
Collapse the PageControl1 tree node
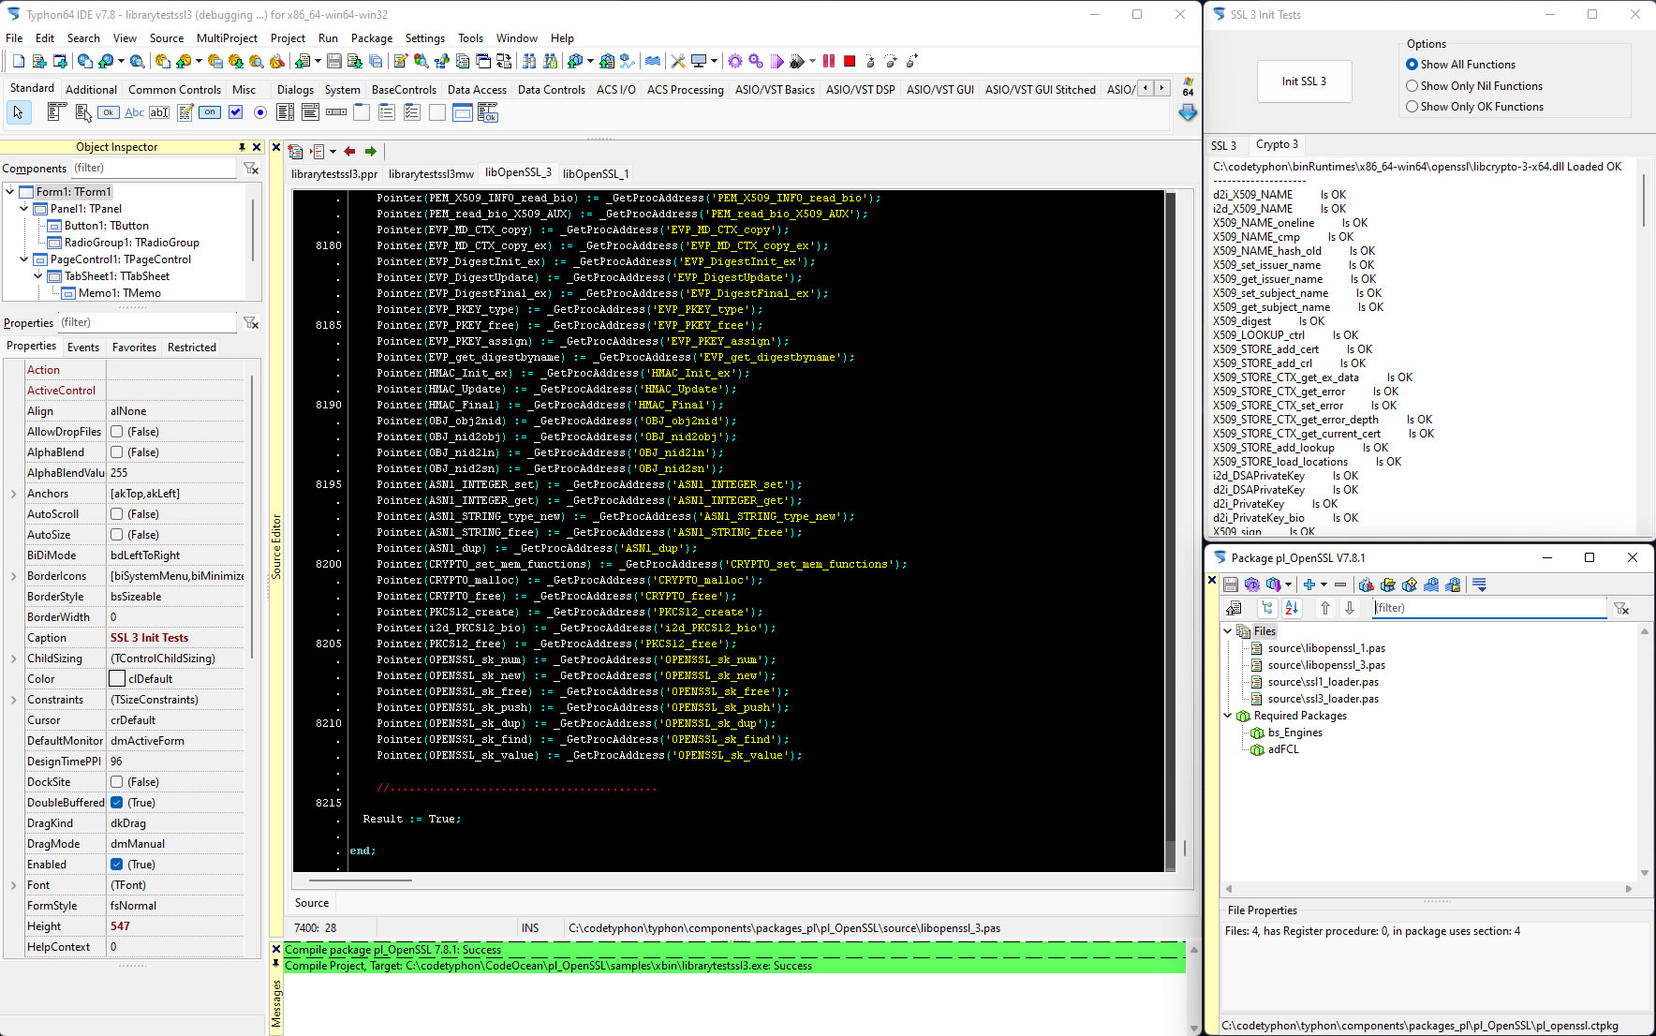tap(24, 259)
